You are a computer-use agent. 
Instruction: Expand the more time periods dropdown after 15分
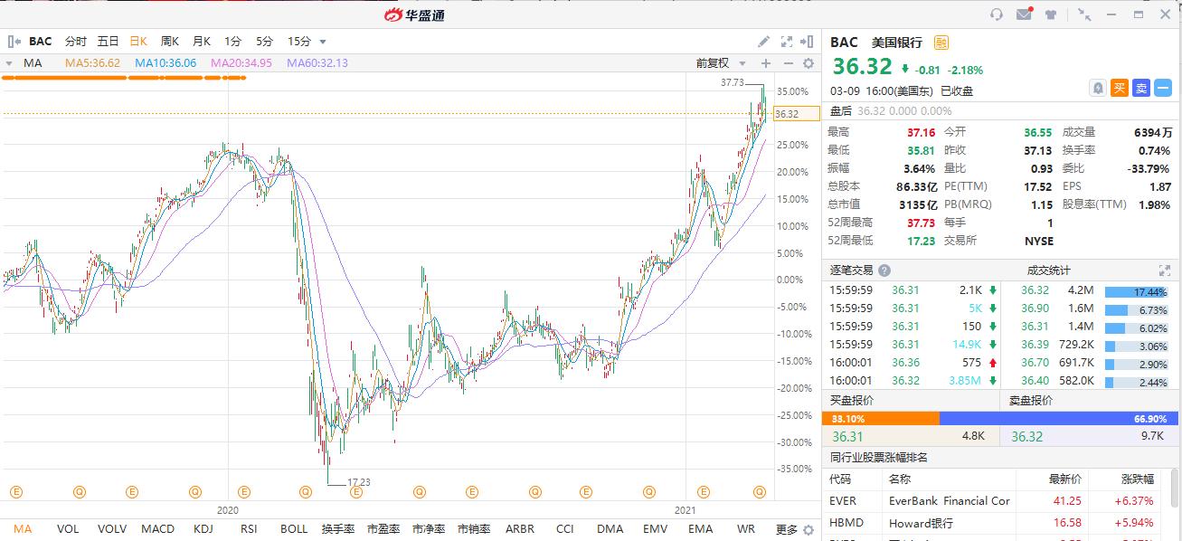click(x=323, y=42)
